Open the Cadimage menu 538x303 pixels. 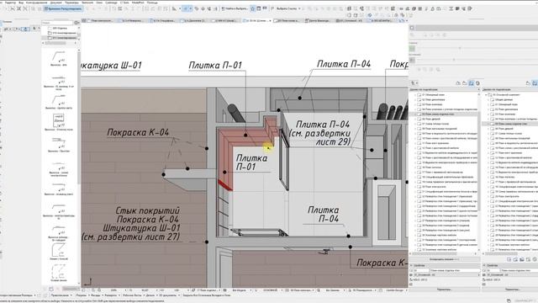(x=111, y=3)
